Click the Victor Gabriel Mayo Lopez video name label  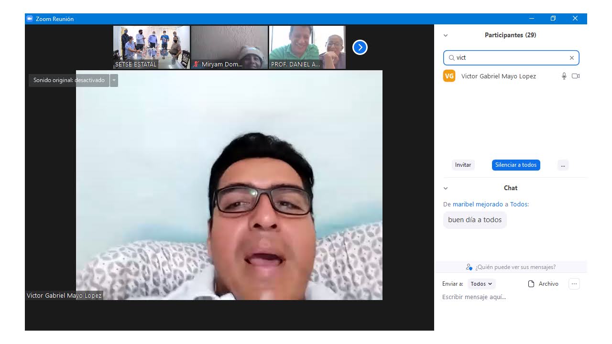(64, 295)
